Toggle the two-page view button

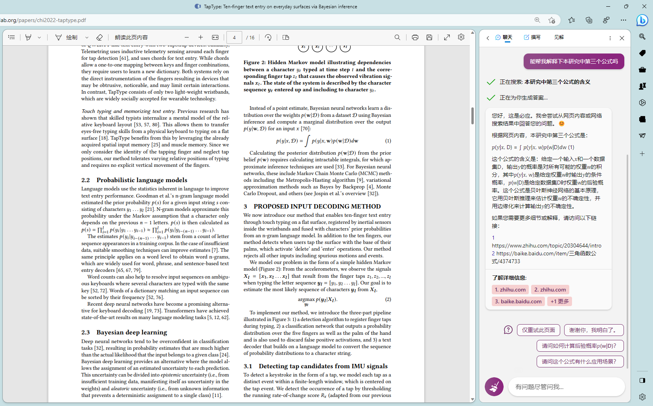[286, 37]
